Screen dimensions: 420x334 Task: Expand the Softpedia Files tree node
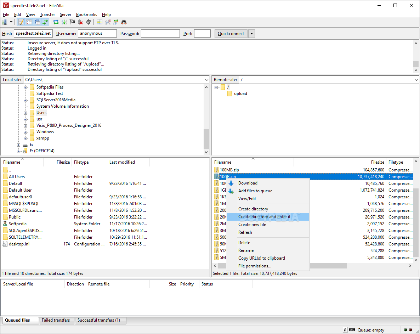25,87
